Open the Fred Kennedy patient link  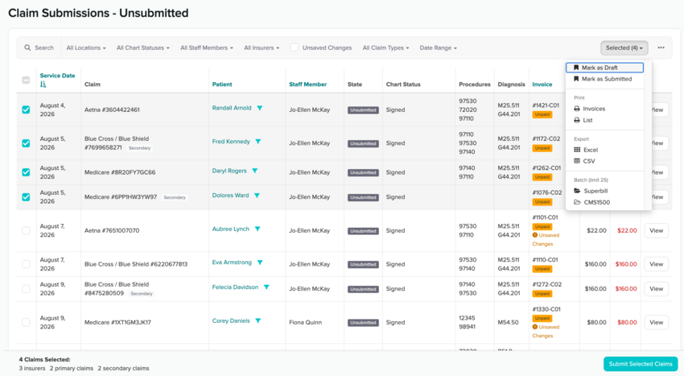coord(231,142)
